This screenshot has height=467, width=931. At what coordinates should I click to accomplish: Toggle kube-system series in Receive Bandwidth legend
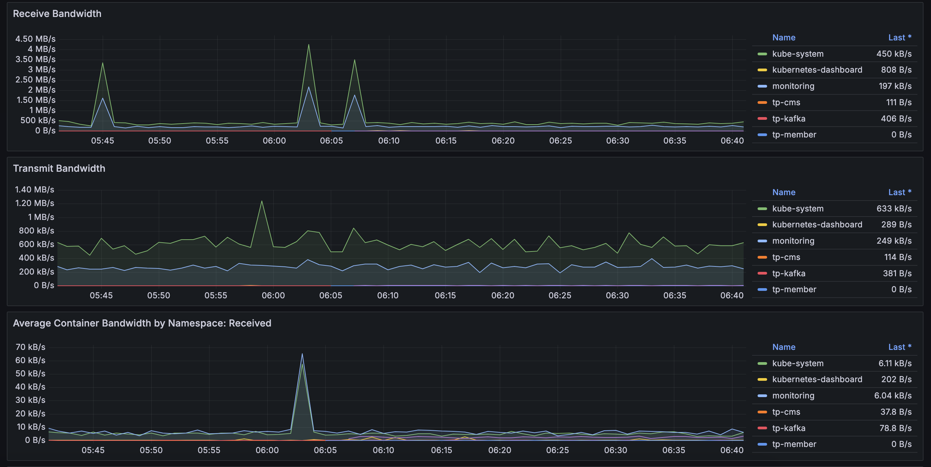(798, 54)
